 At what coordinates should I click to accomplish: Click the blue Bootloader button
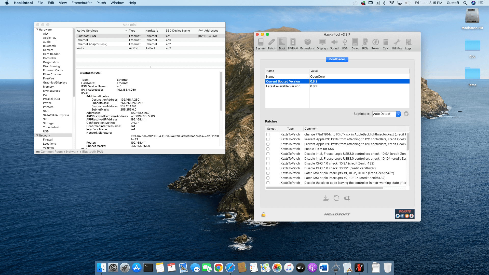337,59
